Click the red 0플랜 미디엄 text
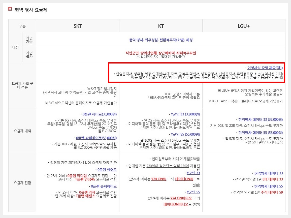291x218 pixels. click(77, 176)
